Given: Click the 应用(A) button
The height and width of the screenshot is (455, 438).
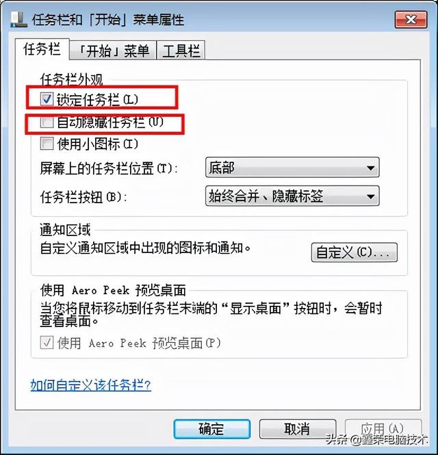Looking at the screenshot, I should [383, 428].
